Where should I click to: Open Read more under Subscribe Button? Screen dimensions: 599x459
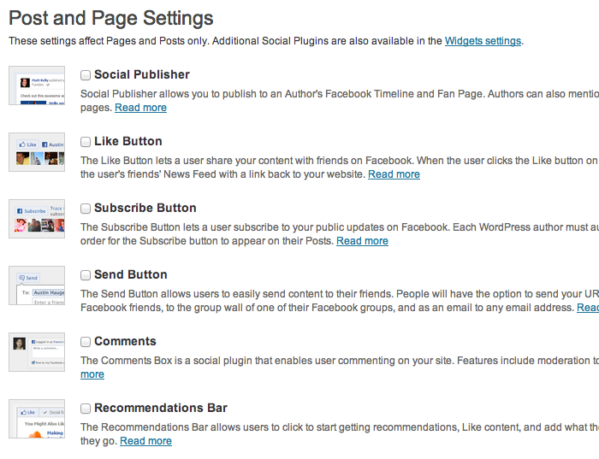pos(362,241)
